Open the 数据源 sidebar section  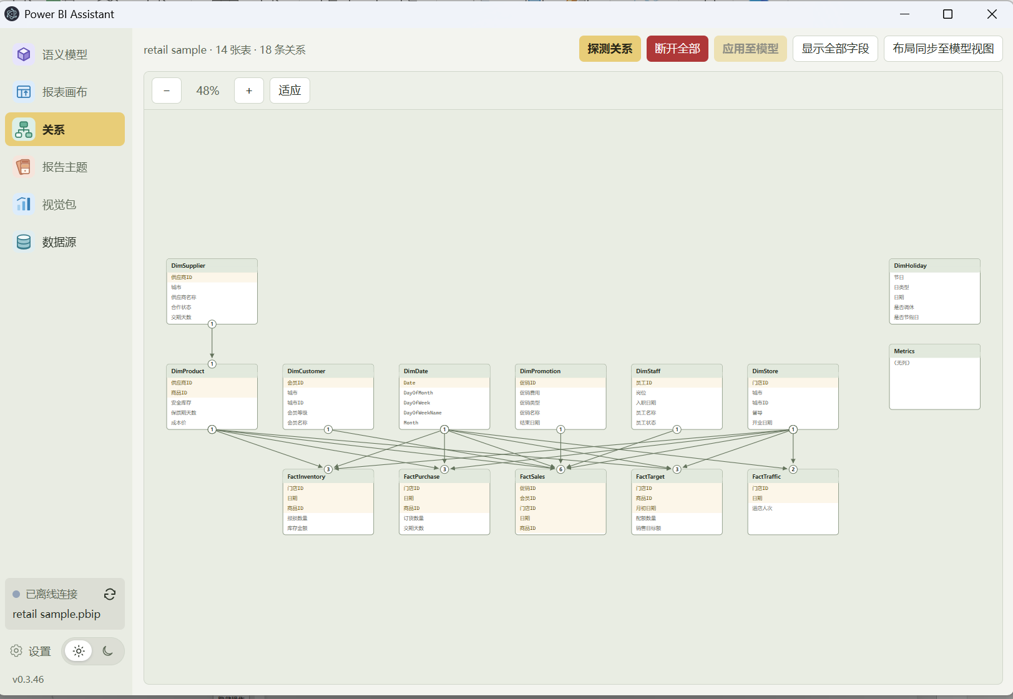pyautogui.click(x=65, y=242)
